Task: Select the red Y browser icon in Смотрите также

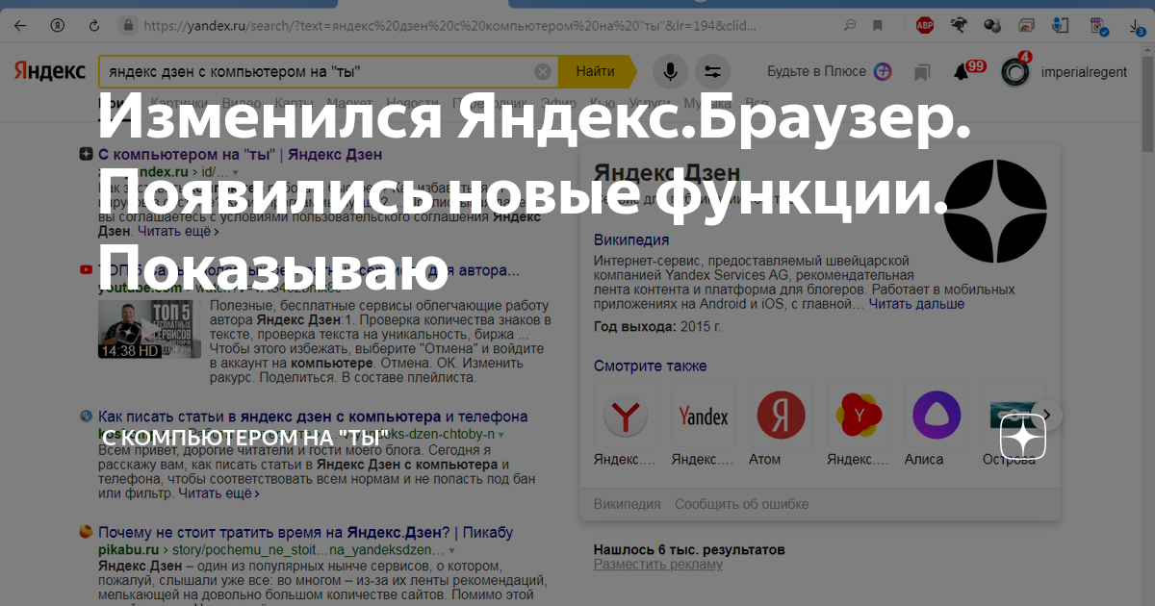Action: point(626,416)
